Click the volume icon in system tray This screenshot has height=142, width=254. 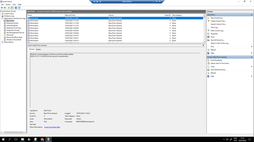227,139
